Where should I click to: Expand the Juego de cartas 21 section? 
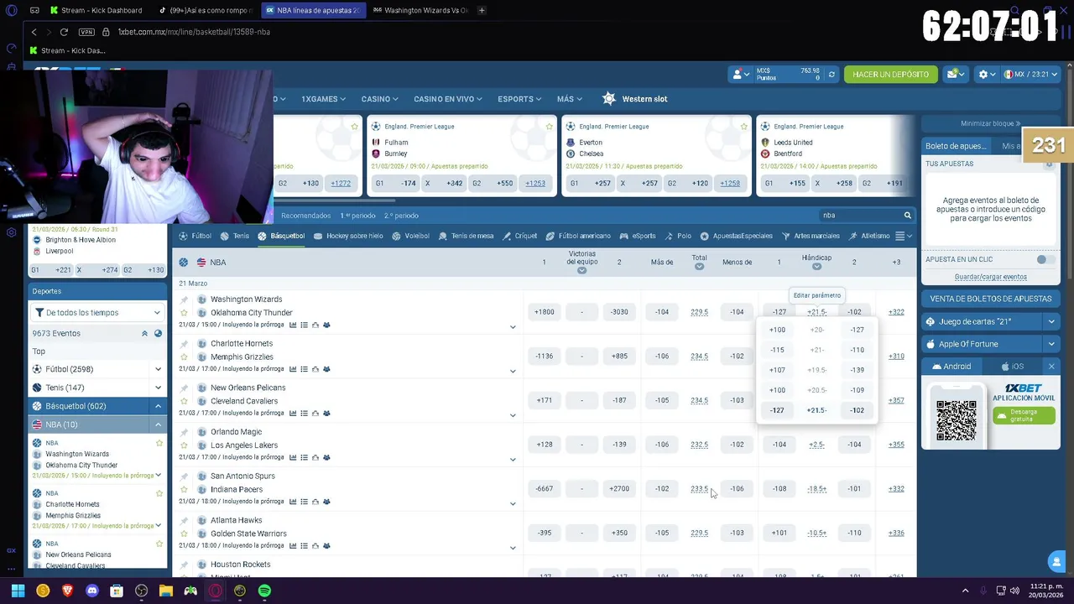coord(1051,322)
